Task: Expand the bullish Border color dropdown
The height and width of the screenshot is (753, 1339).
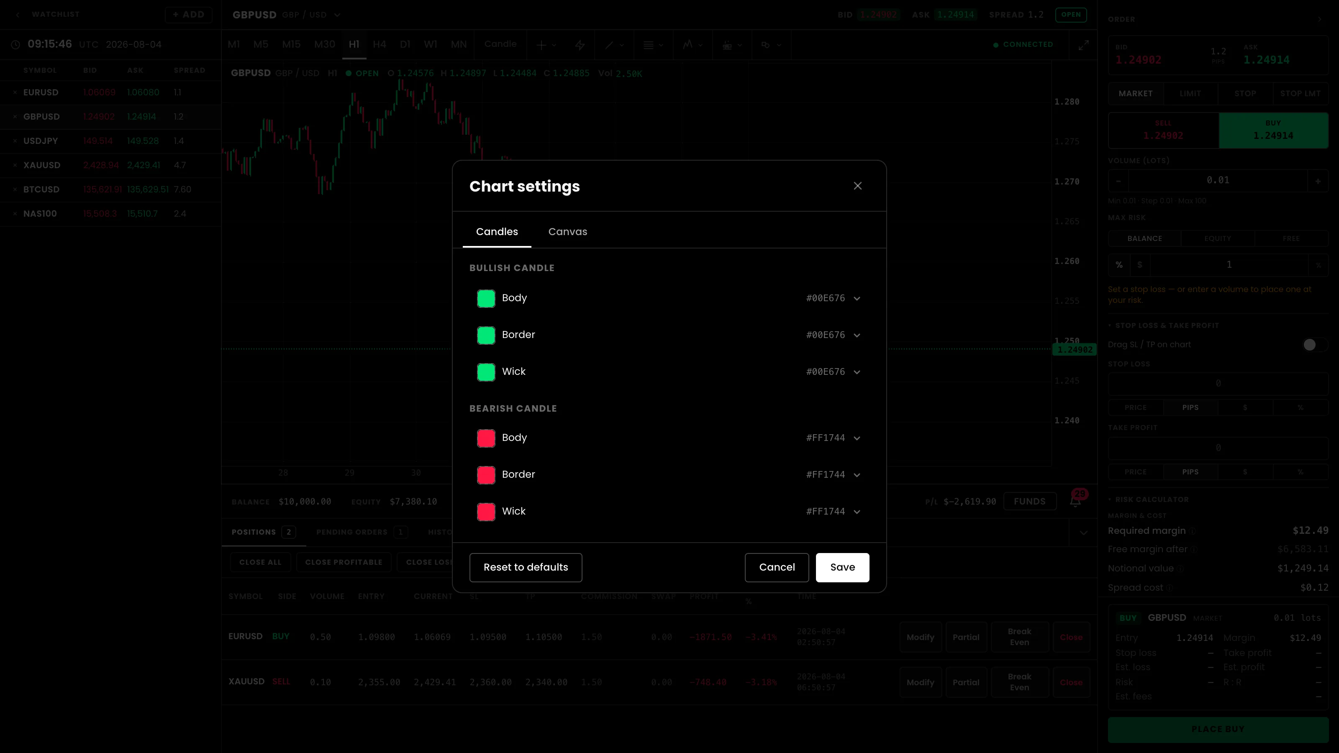Action: (x=857, y=335)
